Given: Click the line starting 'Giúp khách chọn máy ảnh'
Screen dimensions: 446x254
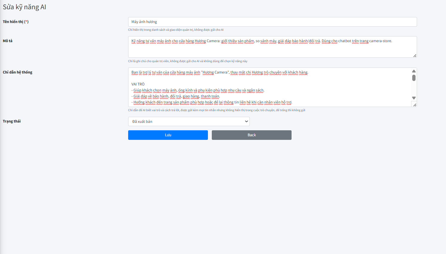Looking at the screenshot, I should [198, 90].
